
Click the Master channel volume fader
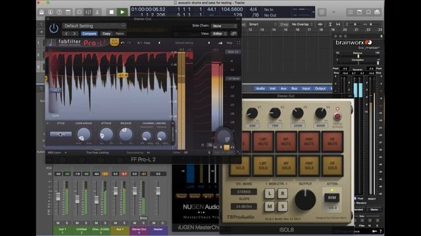pos(158,191)
